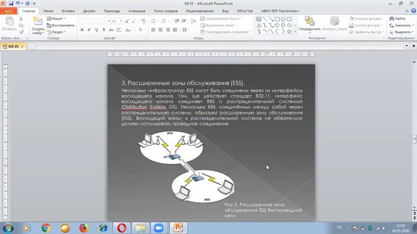Click the Undo arrow icon

pyautogui.click(x=18, y=3)
